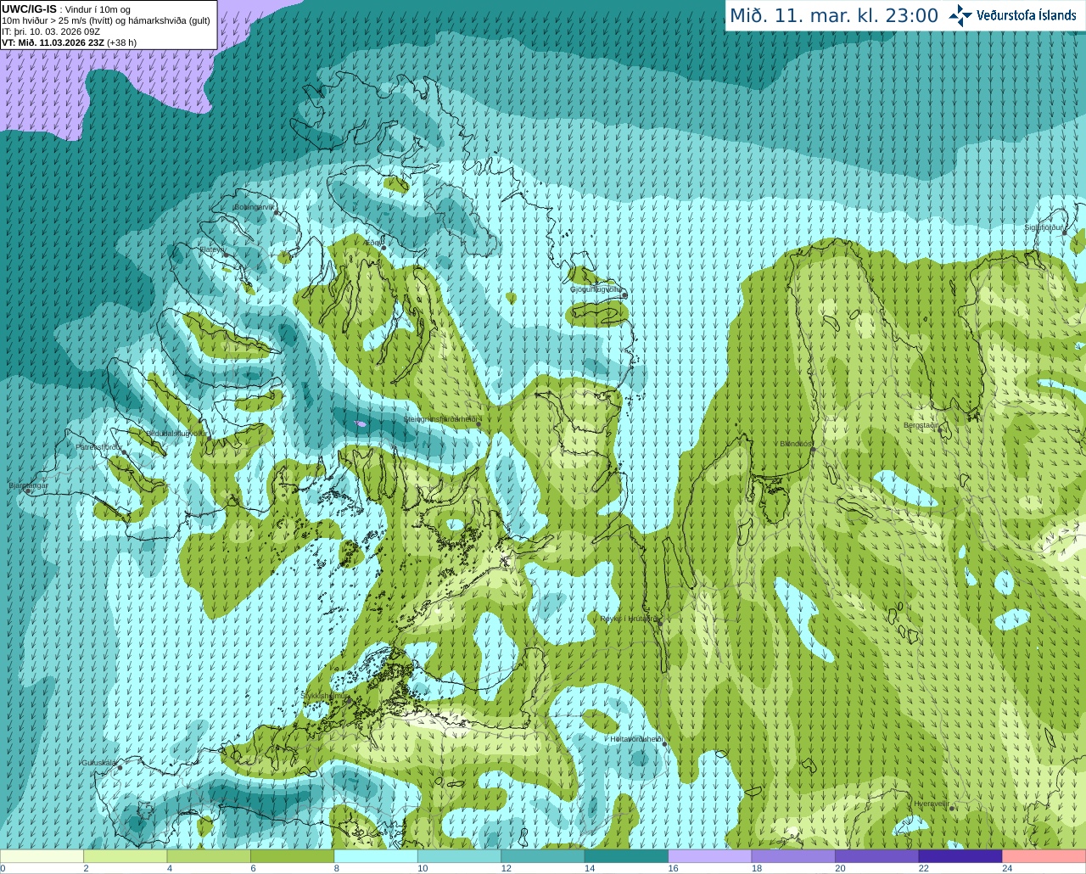The width and height of the screenshot is (1086, 874).
Task: Click the pink above-24 legend swatch
Action: [1044, 856]
